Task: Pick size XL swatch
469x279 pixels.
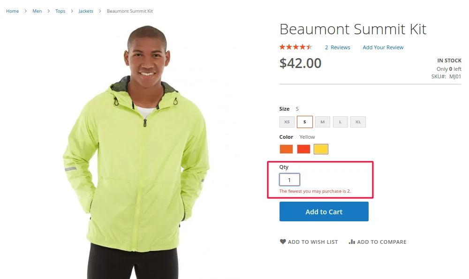Action: click(358, 122)
